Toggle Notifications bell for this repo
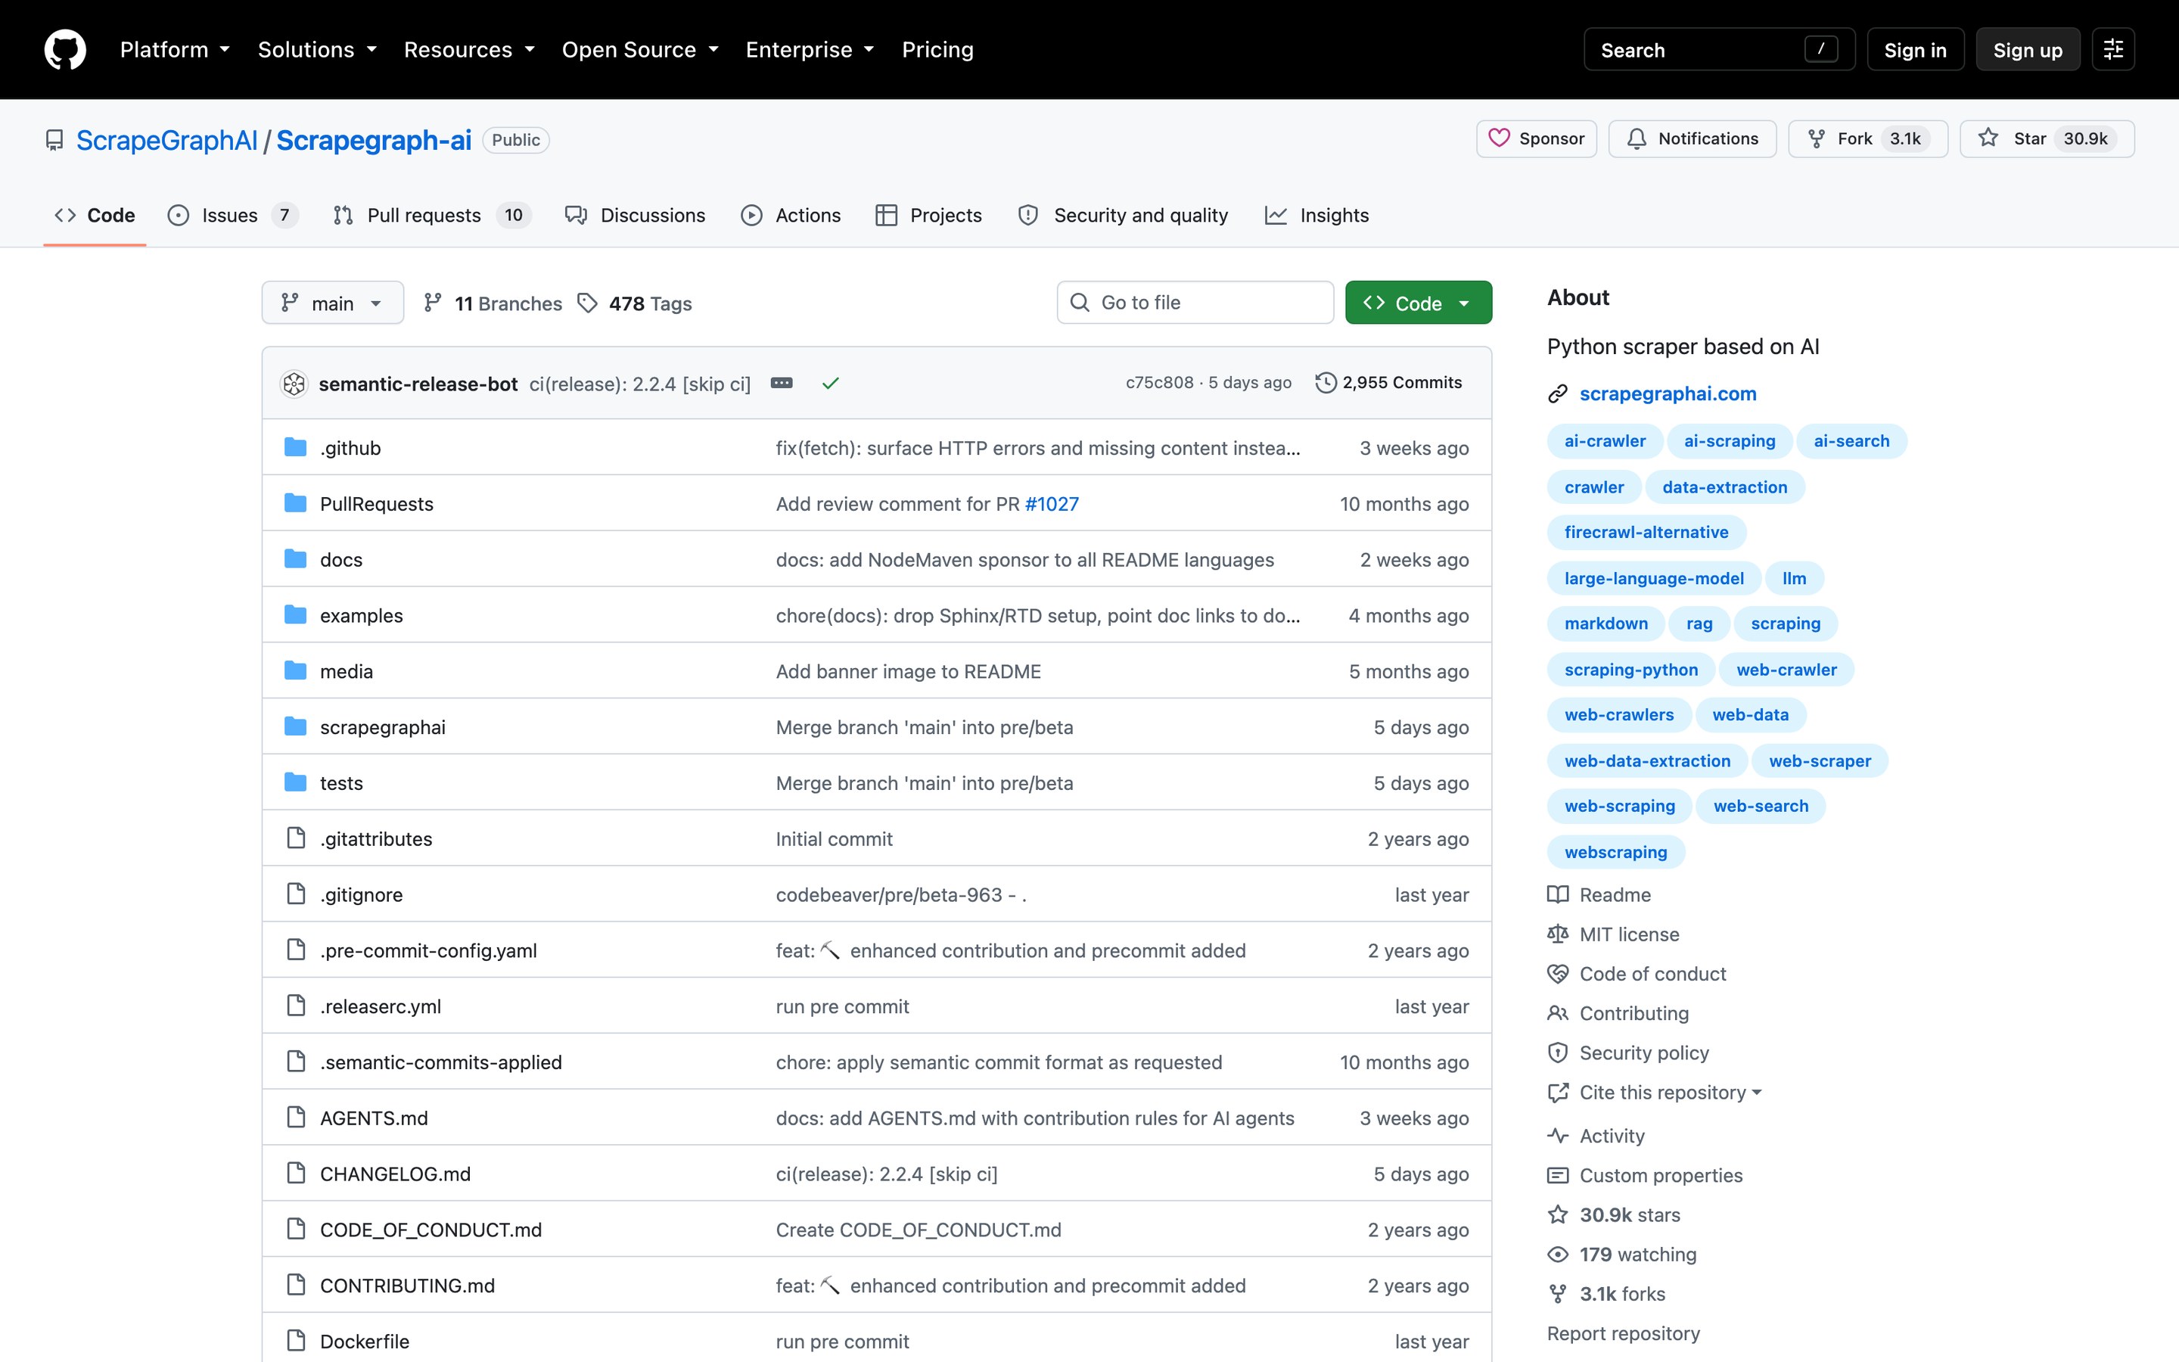This screenshot has width=2179, height=1362. tap(1692, 138)
